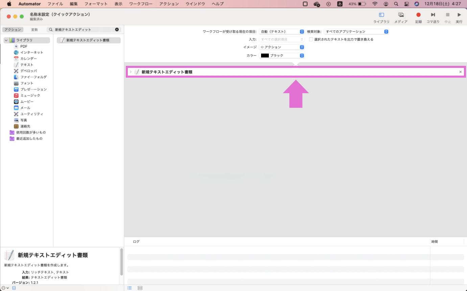Select the ユーティリティ category
This screenshot has height=291, width=467.
[29, 114]
